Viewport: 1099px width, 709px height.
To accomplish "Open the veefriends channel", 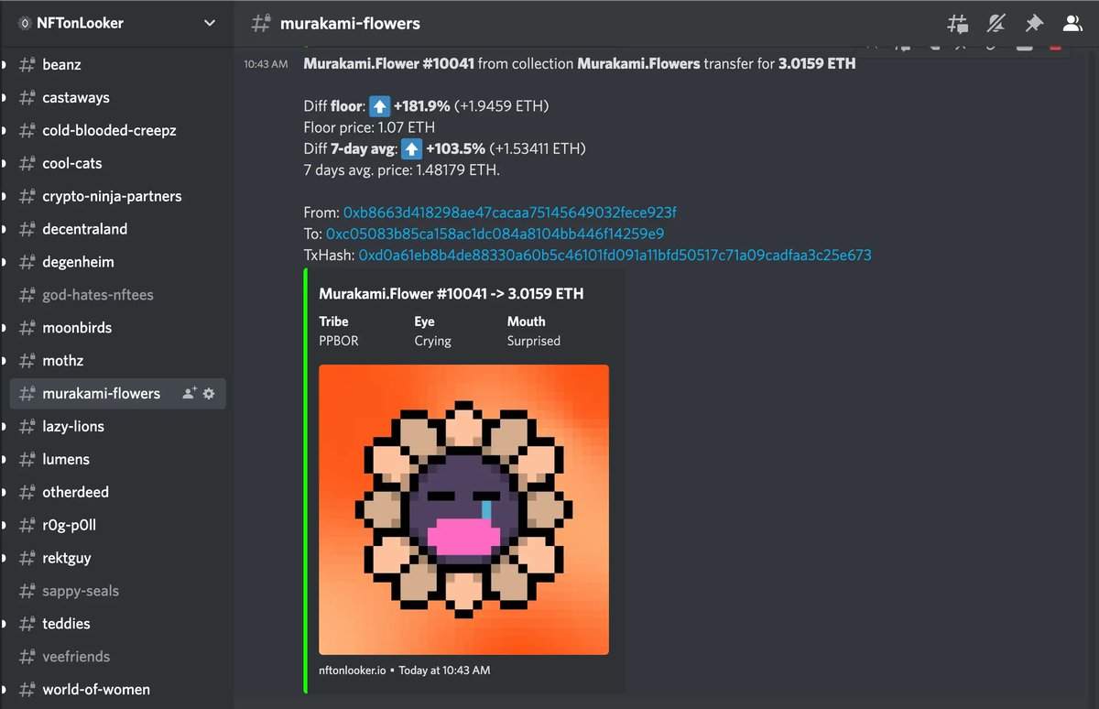I will tap(117, 657).
